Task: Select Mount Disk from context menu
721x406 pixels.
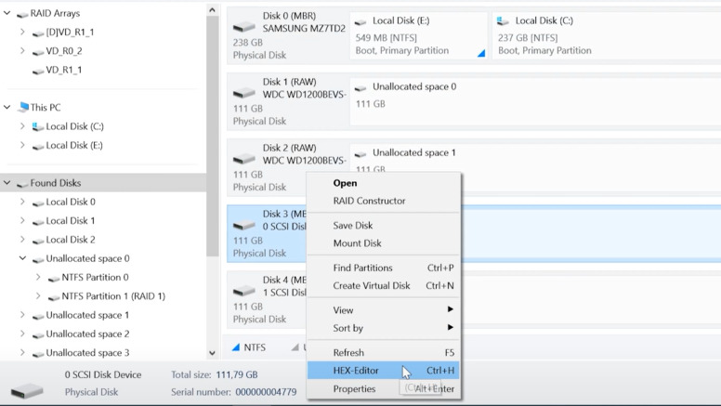Action: tap(383, 243)
